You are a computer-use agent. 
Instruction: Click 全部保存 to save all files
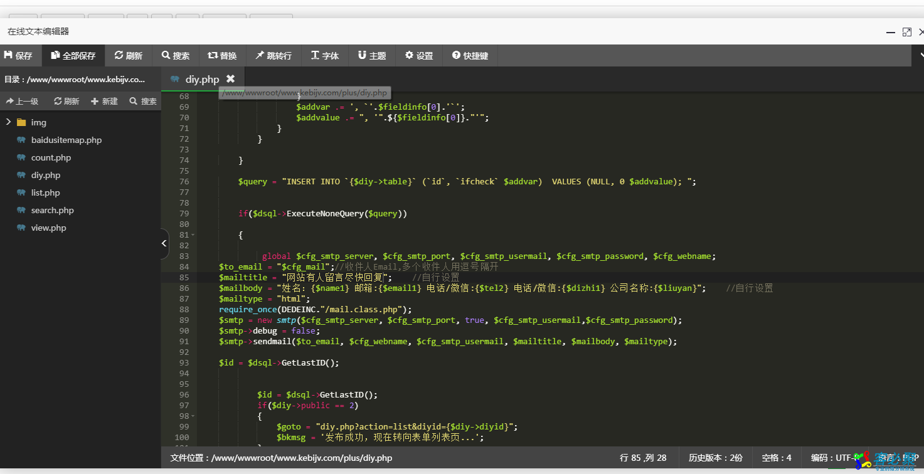coord(73,56)
